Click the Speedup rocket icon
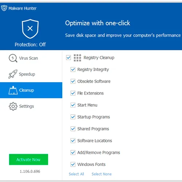Viewport: 182px width, 182px height. pos(13,74)
